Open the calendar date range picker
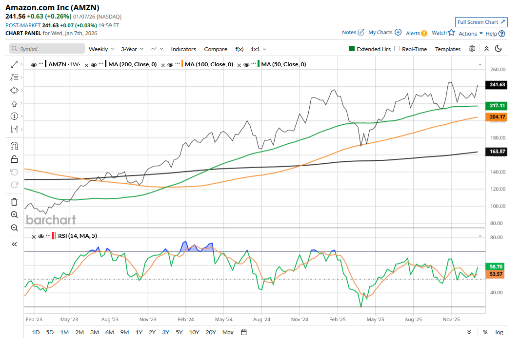This screenshot has height=345, width=520. coord(244,332)
